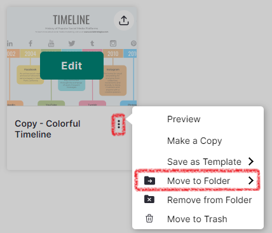Click the share/upload icon on the thumbnail
Screen dimensions: 272x233
[x=124, y=20]
